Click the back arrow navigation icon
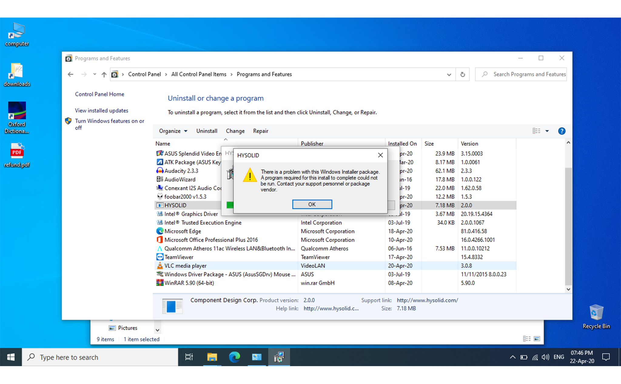Screen dimensions: 621x384 click(71, 74)
